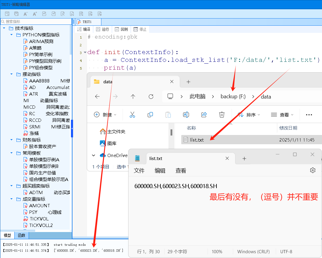
Task: Collapse the 常用模板 folder
Action: 12,153
